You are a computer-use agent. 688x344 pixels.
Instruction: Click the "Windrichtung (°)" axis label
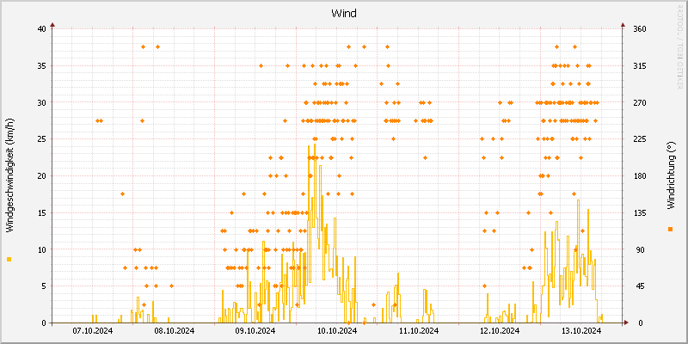click(x=670, y=175)
